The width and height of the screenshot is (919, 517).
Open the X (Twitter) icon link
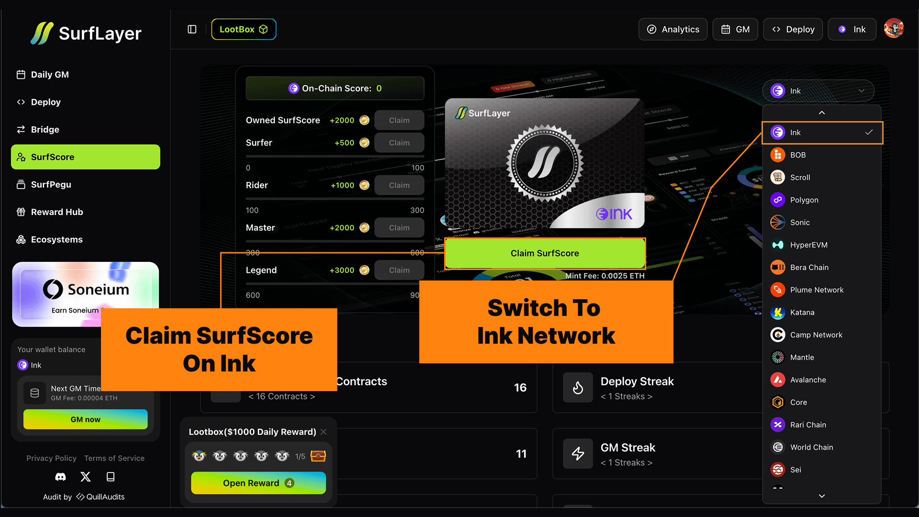click(86, 477)
